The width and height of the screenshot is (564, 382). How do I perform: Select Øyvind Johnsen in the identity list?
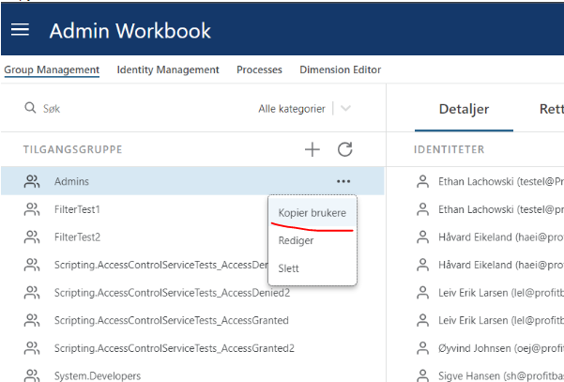tap(488, 348)
